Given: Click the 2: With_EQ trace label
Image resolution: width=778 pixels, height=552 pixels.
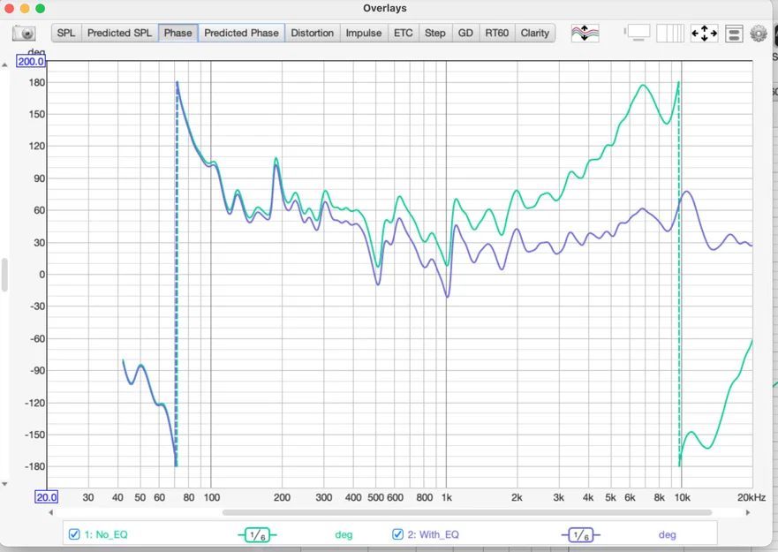Looking at the screenshot, I should pyautogui.click(x=434, y=534).
